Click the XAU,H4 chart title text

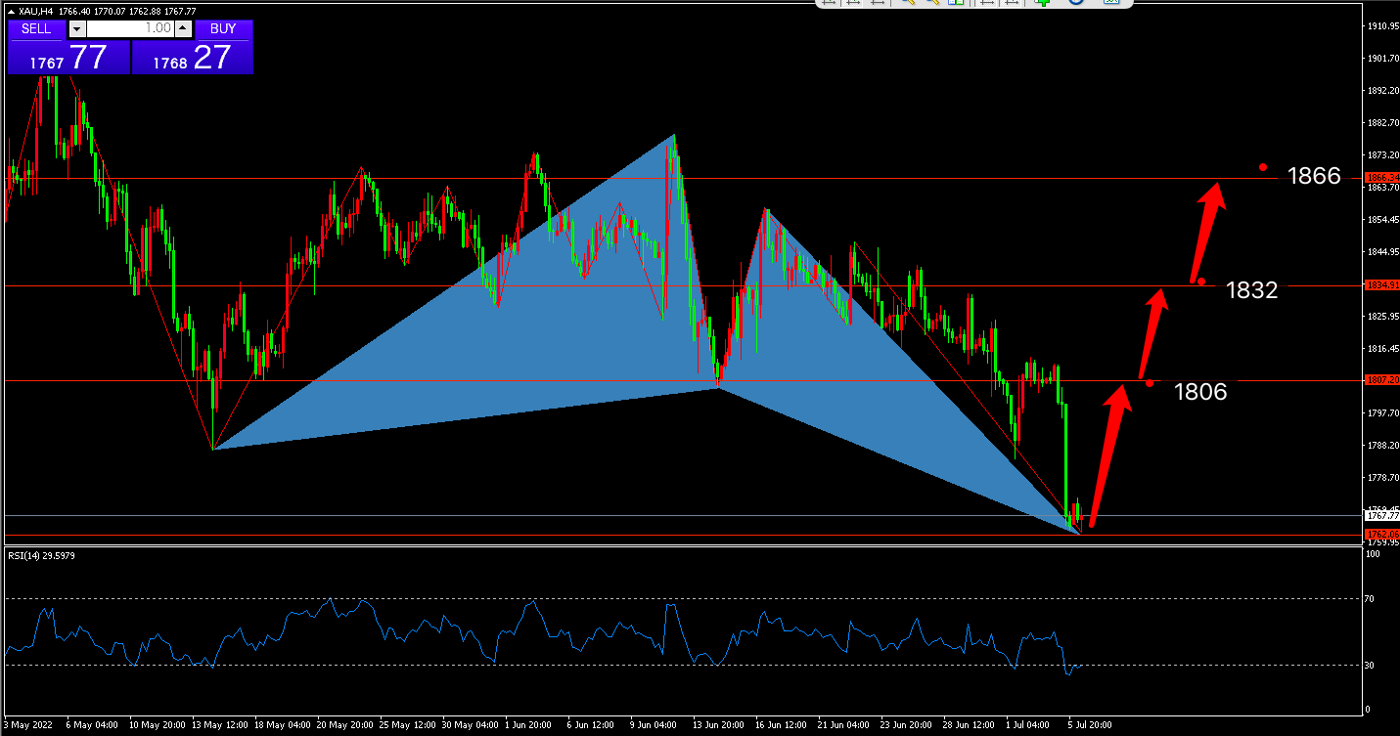[x=36, y=12]
